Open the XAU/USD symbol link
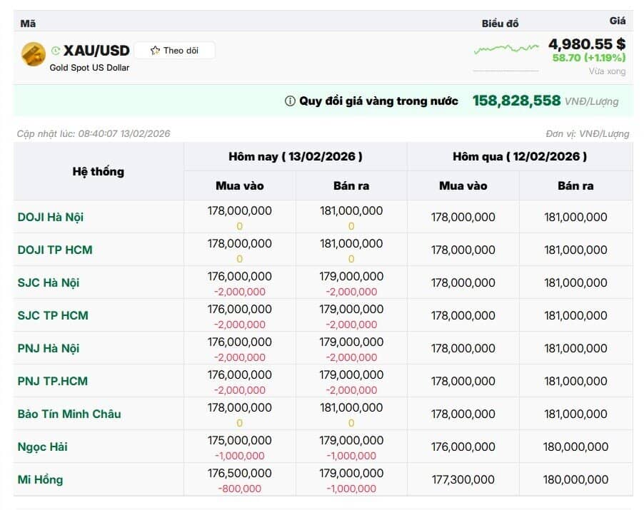This screenshot has width=644, height=510. tap(96, 51)
